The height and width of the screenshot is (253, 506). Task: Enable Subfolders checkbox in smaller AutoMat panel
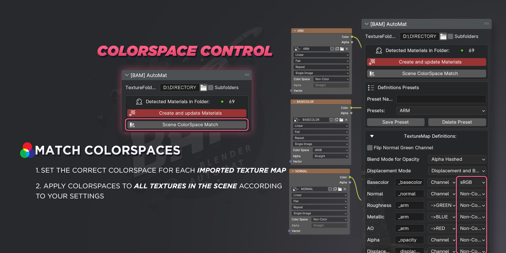[x=211, y=88]
